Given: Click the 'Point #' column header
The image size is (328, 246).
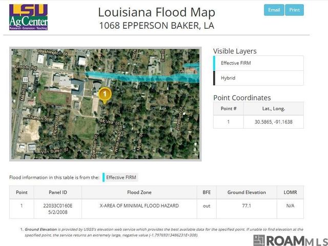Looking at the screenshot, I should pyautogui.click(x=229, y=109).
